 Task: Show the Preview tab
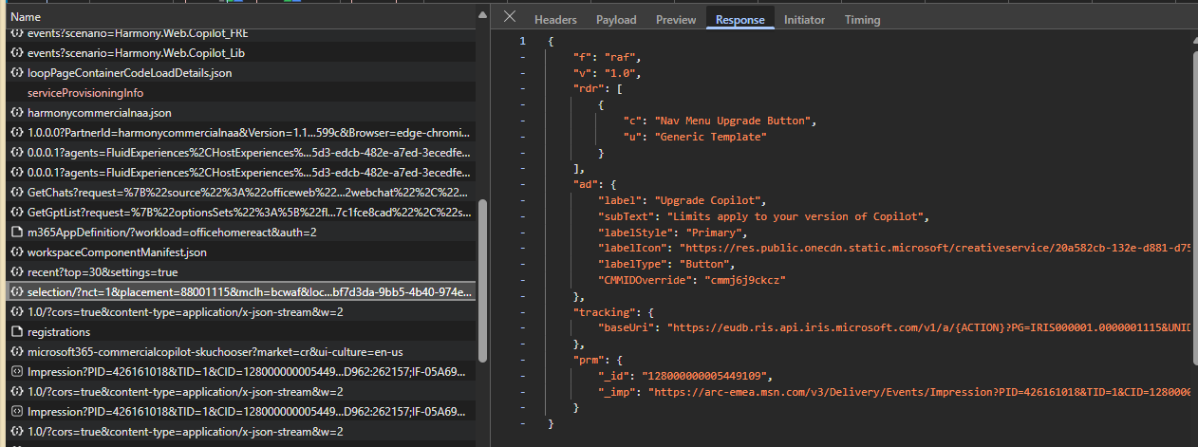click(x=675, y=20)
